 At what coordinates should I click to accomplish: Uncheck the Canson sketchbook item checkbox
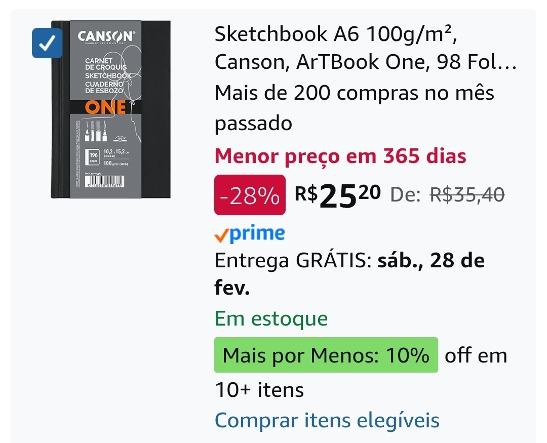tap(47, 43)
